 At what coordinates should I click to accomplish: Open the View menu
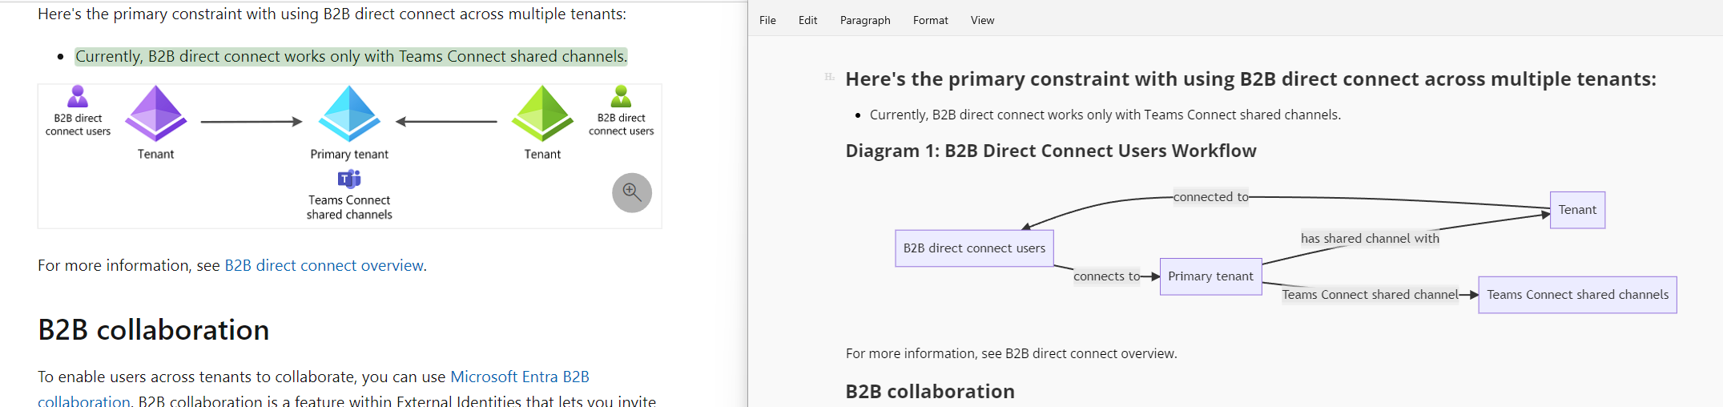[982, 20]
